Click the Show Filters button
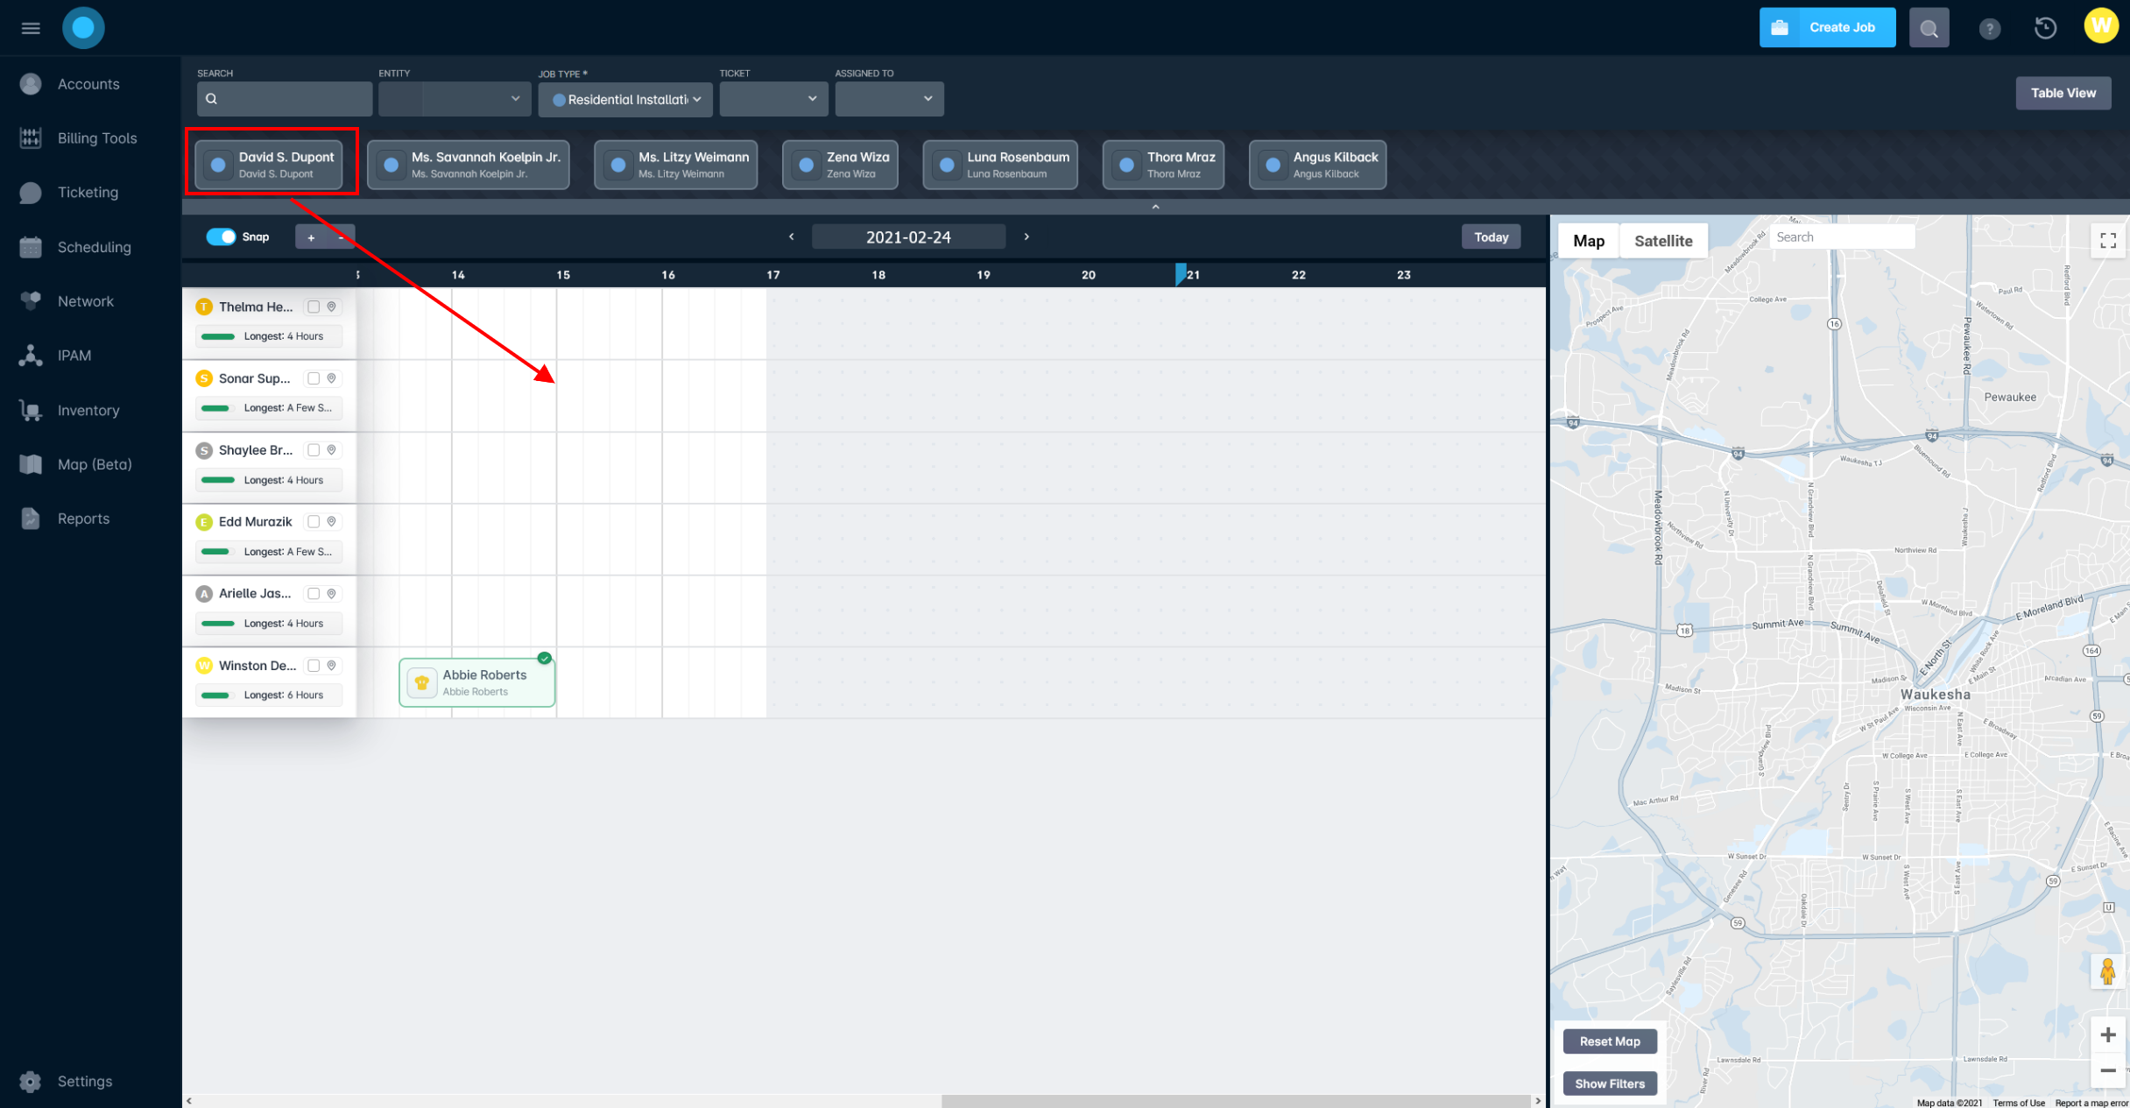 pyautogui.click(x=1610, y=1083)
